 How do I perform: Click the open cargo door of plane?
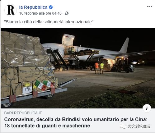[x=68, y=40]
